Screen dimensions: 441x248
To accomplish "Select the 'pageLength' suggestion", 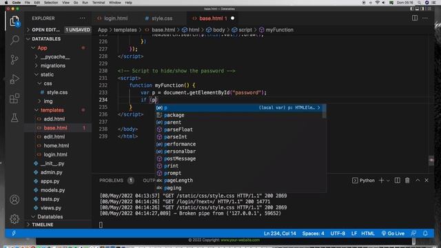I will point(240,180).
